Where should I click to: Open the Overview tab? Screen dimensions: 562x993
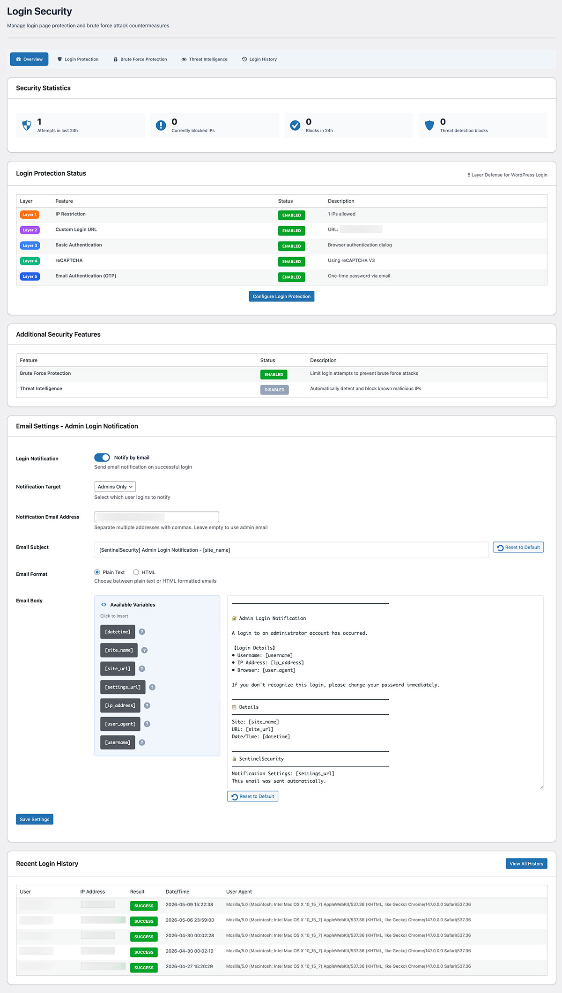pos(29,59)
